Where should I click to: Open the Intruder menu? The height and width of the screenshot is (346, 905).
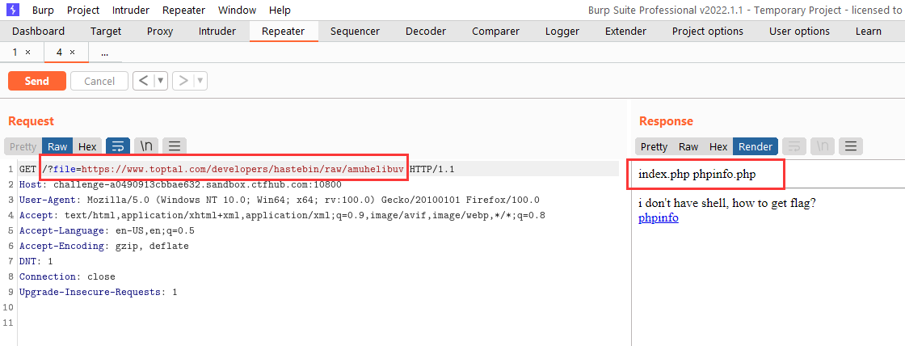(x=131, y=10)
